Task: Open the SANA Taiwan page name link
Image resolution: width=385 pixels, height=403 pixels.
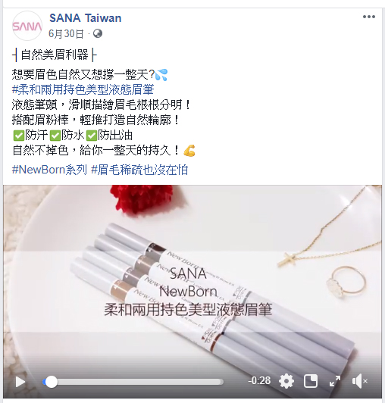Action: (85, 18)
